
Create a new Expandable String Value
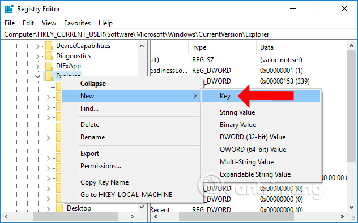(261, 174)
